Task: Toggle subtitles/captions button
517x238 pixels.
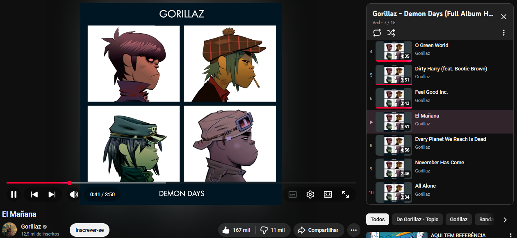Action: coord(292,195)
